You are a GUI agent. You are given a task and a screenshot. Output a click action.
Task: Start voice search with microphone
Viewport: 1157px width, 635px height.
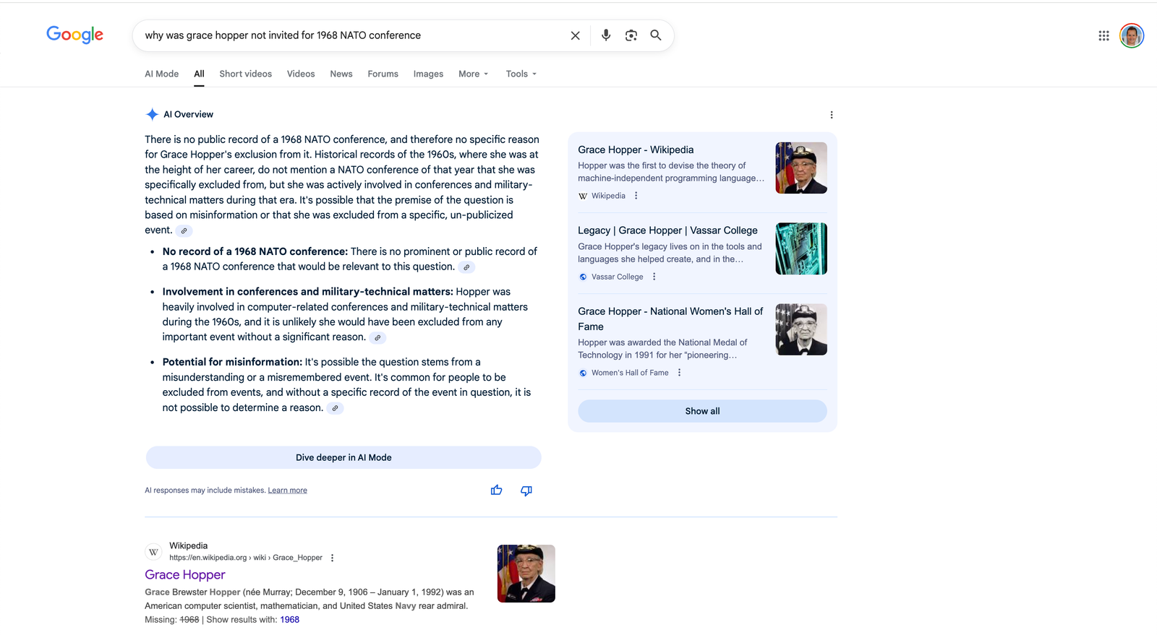(606, 35)
